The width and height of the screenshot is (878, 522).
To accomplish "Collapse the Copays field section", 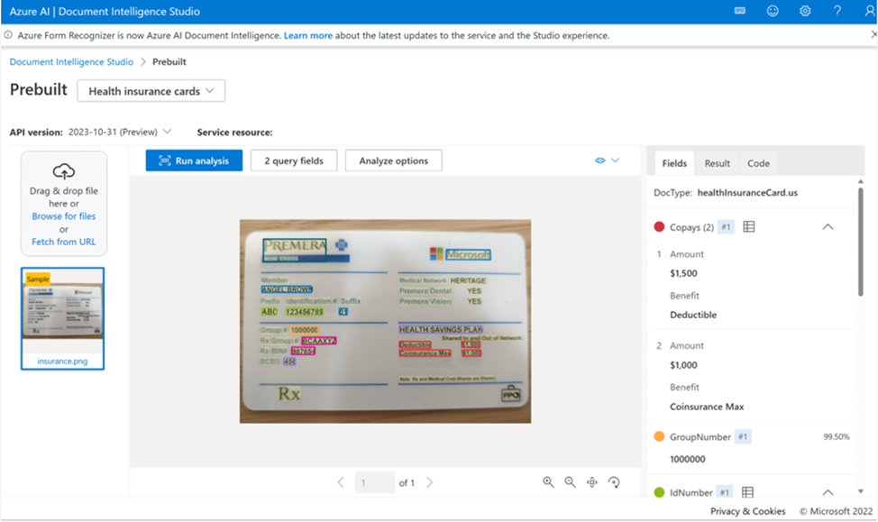I will 828,227.
